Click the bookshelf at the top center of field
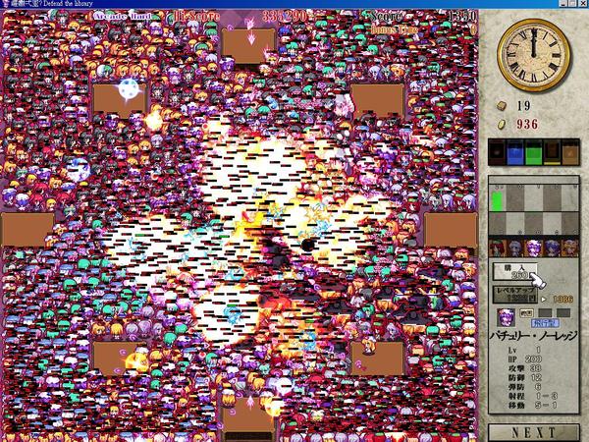Screen dimensions: 589x442 tap(248, 46)
